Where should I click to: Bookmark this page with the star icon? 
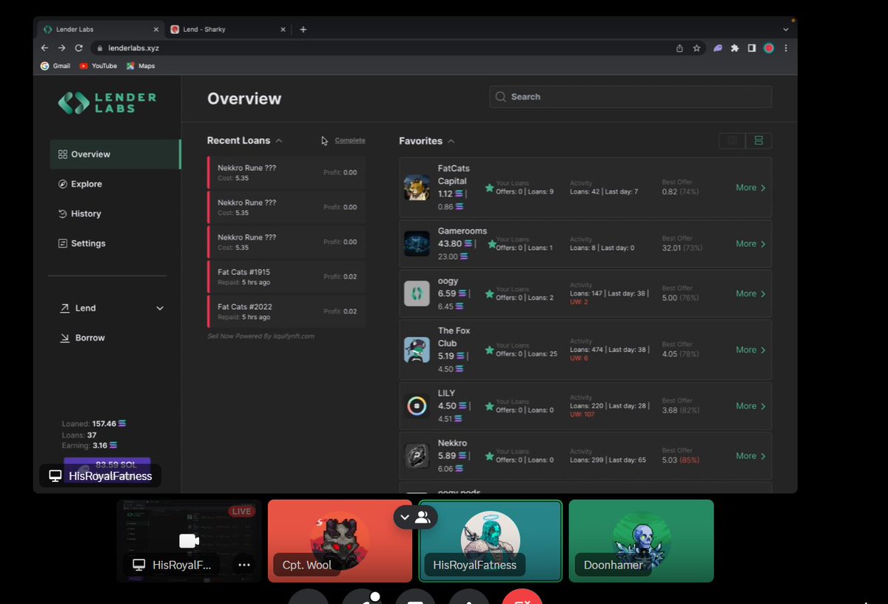coord(696,48)
